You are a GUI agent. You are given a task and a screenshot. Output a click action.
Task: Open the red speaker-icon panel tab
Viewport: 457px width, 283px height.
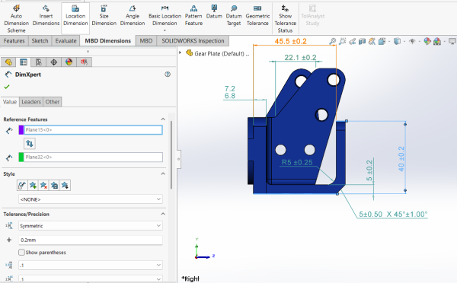click(84, 62)
